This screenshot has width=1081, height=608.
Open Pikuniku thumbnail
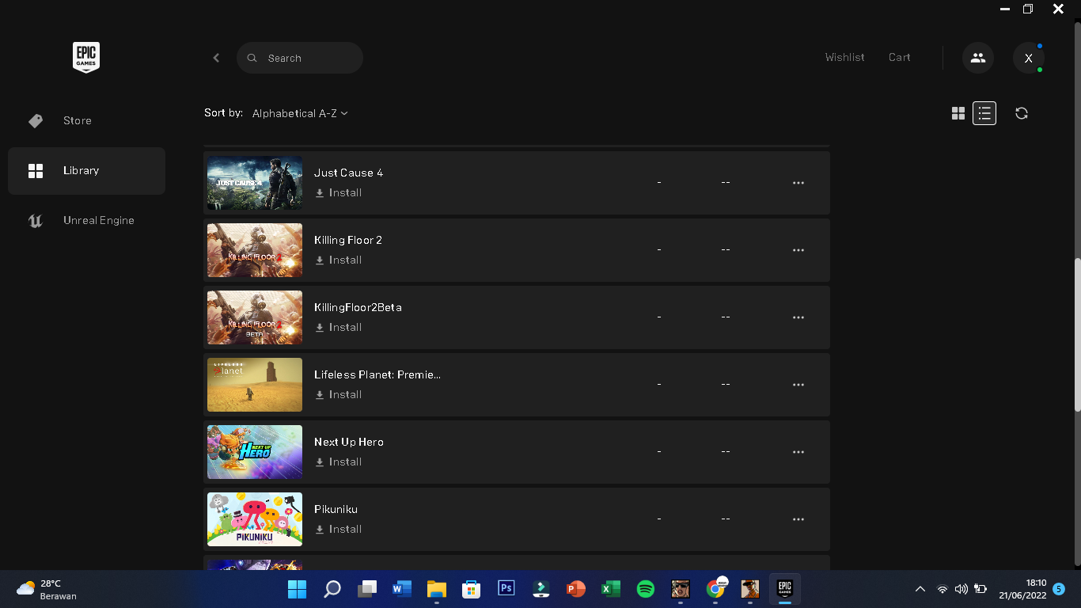(255, 519)
